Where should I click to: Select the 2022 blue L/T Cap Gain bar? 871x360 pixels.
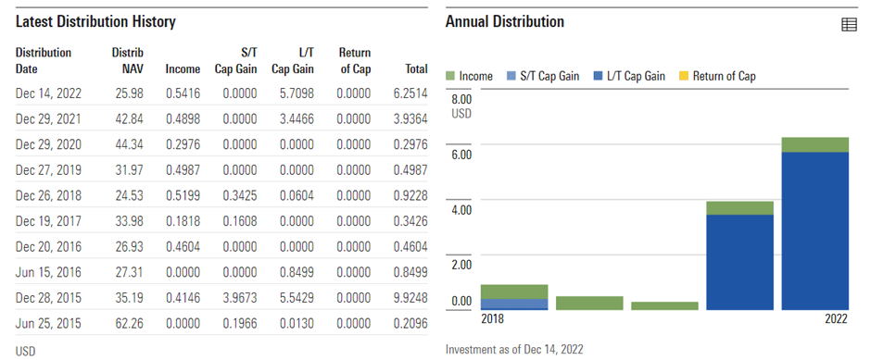click(814, 230)
